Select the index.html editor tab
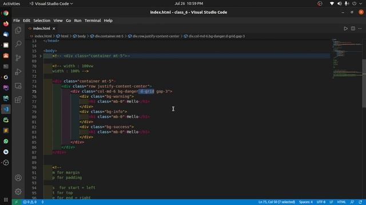 click(42, 28)
